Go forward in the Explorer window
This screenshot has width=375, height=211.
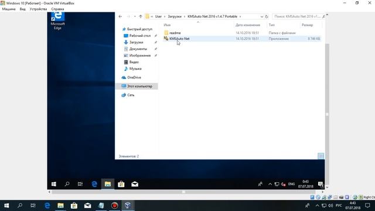128,16
